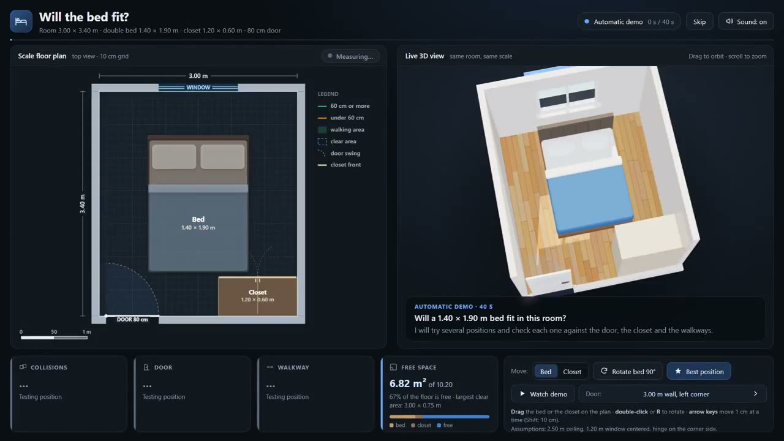Click the DOOR 80 cm label

click(x=132, y=320)
